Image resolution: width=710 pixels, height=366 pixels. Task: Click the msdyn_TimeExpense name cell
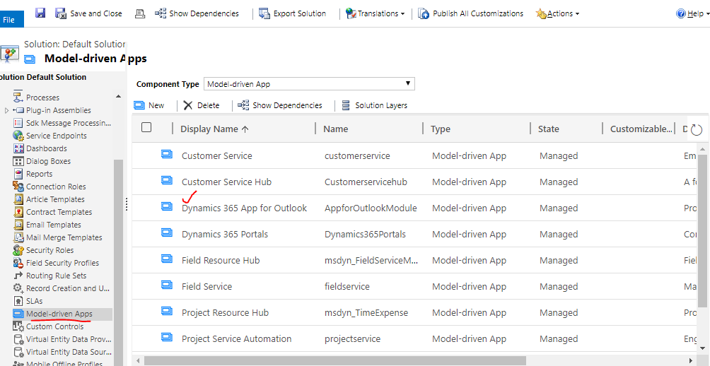pyautogui.click(x=366, y=312)
